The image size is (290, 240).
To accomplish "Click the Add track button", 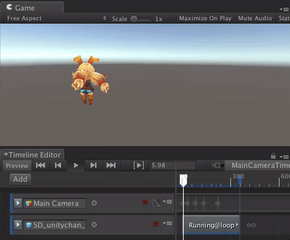I will (x=20, y=179).
